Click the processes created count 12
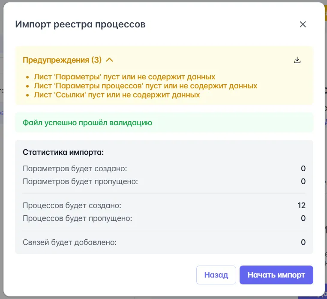Image resolution: width=327 pixels, height=299 pixels. [x=301, y=205]
